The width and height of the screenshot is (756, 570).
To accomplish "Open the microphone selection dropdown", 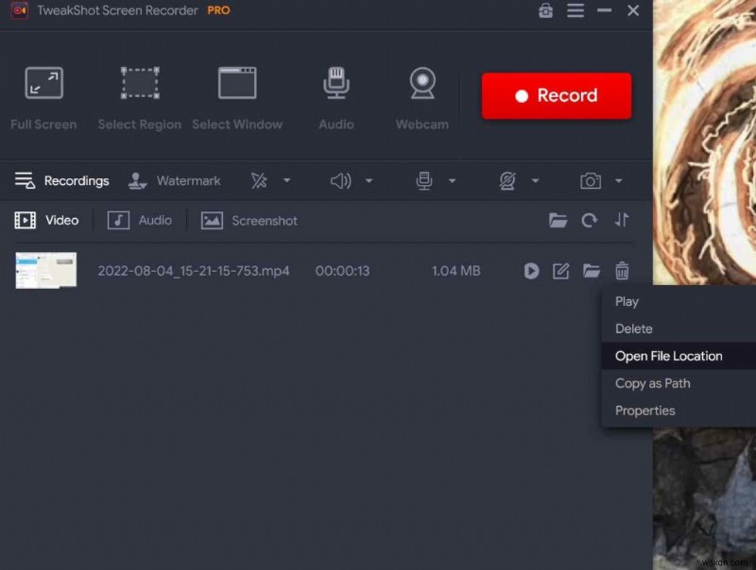I will coord(453,180).
